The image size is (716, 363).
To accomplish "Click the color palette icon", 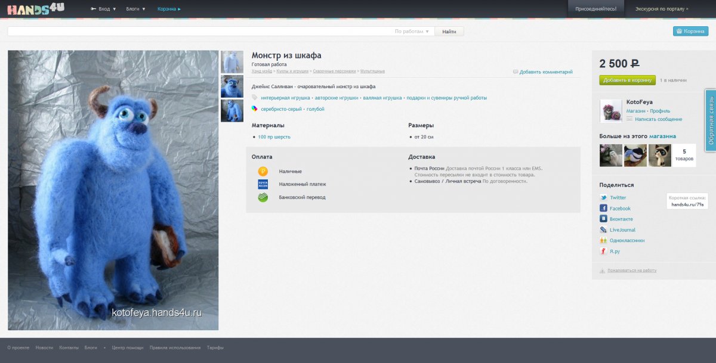I will [x=255, y=109].
